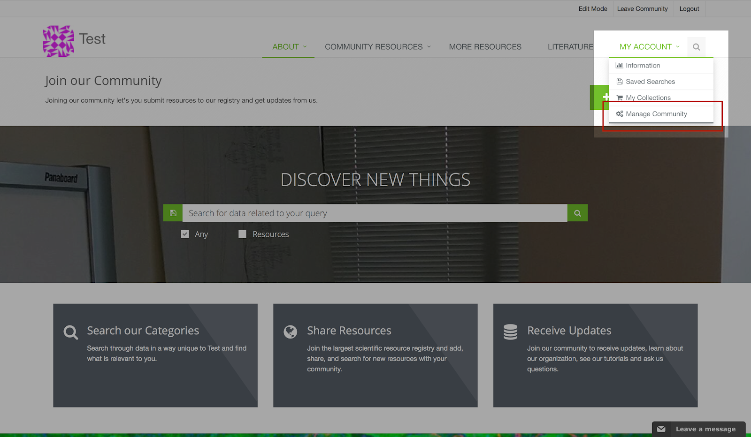The height and width of the screenshot is (437, 751).
Task: Click the Leave a message button
Action: (x=698, y=429)
